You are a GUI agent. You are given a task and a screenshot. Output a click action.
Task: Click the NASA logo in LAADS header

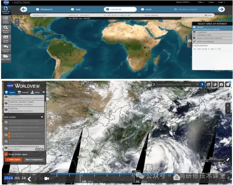tap(6, 2)
